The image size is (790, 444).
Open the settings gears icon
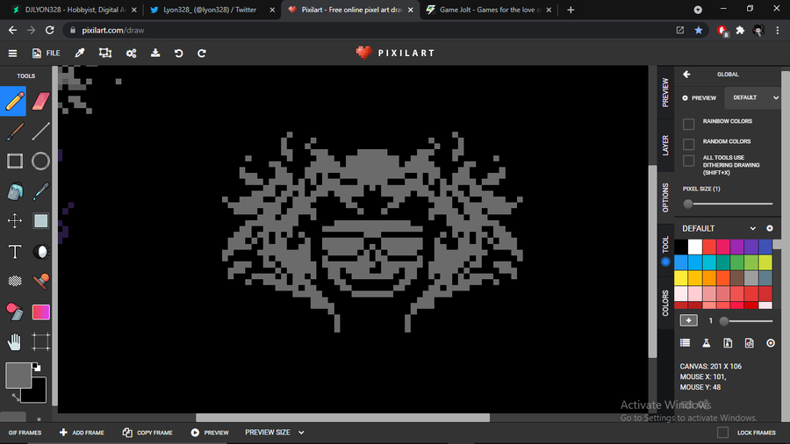[x=131, y=53]
